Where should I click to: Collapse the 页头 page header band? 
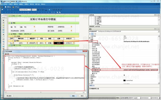(x=9, y=16)
